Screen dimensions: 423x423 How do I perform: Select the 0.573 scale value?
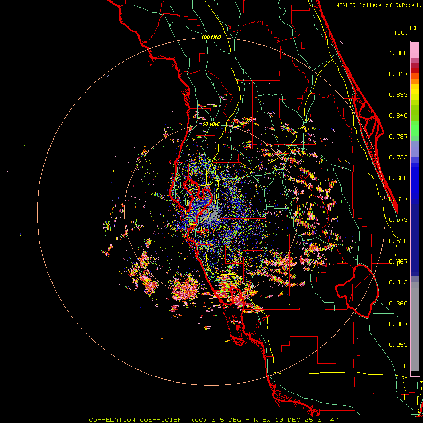point(398,220)
